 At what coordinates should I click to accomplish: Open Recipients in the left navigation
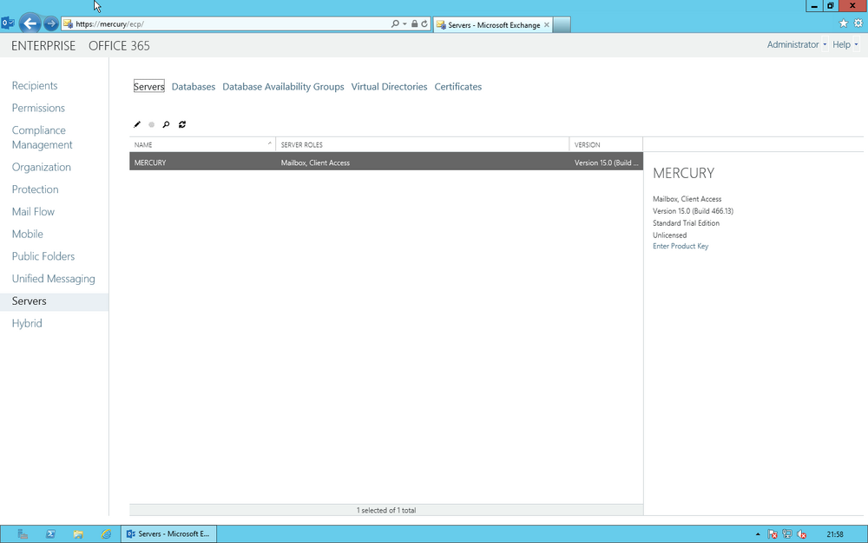tap(35, 85)
